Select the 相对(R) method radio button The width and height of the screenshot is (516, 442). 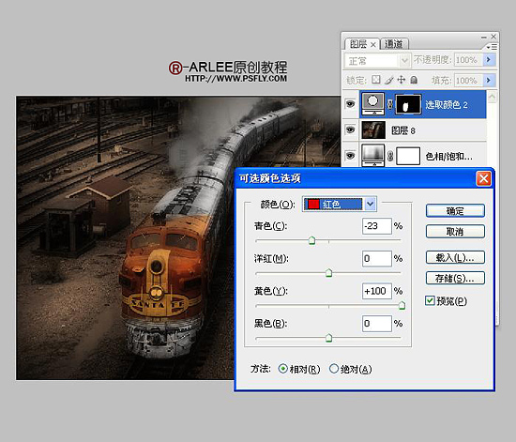tap(282, 369)
